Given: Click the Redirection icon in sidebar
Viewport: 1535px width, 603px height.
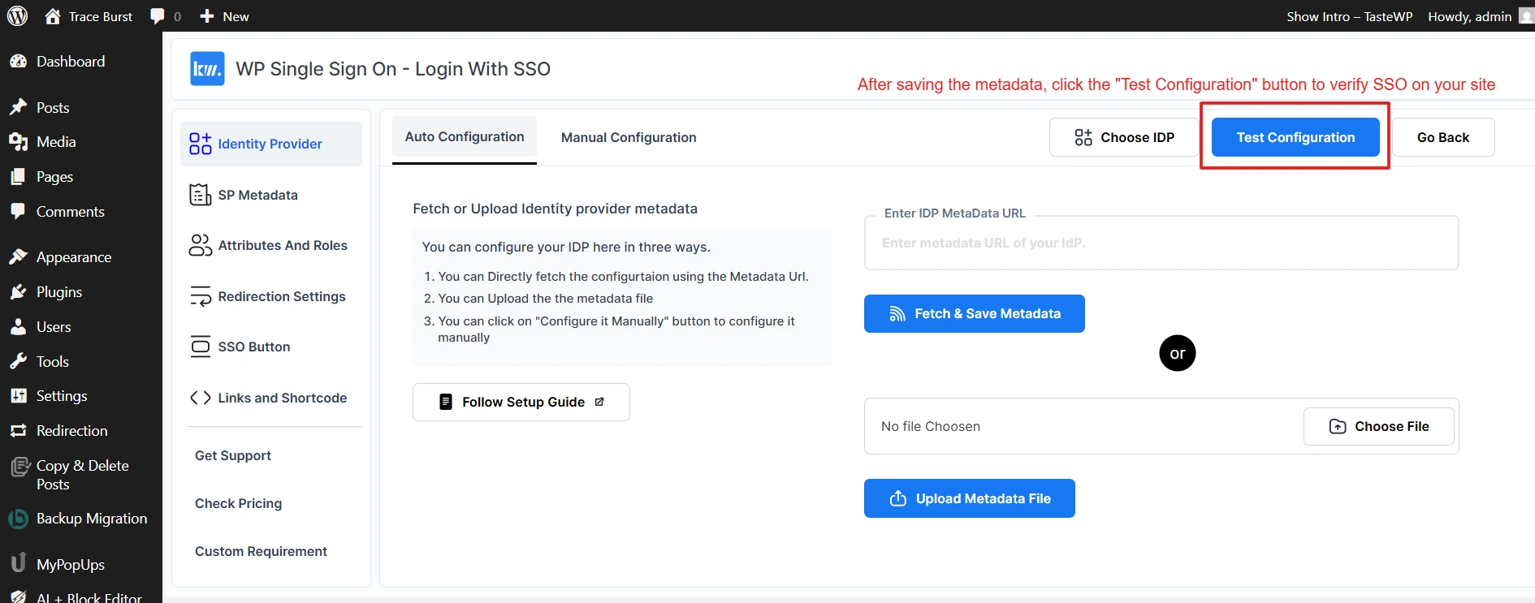Looking at the screenshot, I should click(x=18, y=431).
